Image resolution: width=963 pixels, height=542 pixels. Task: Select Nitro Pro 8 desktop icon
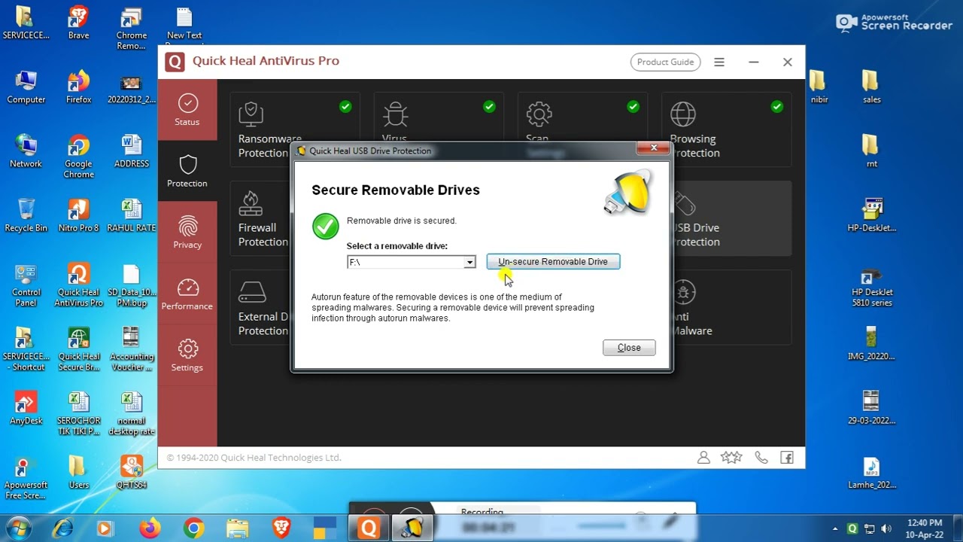pos(78,215)
